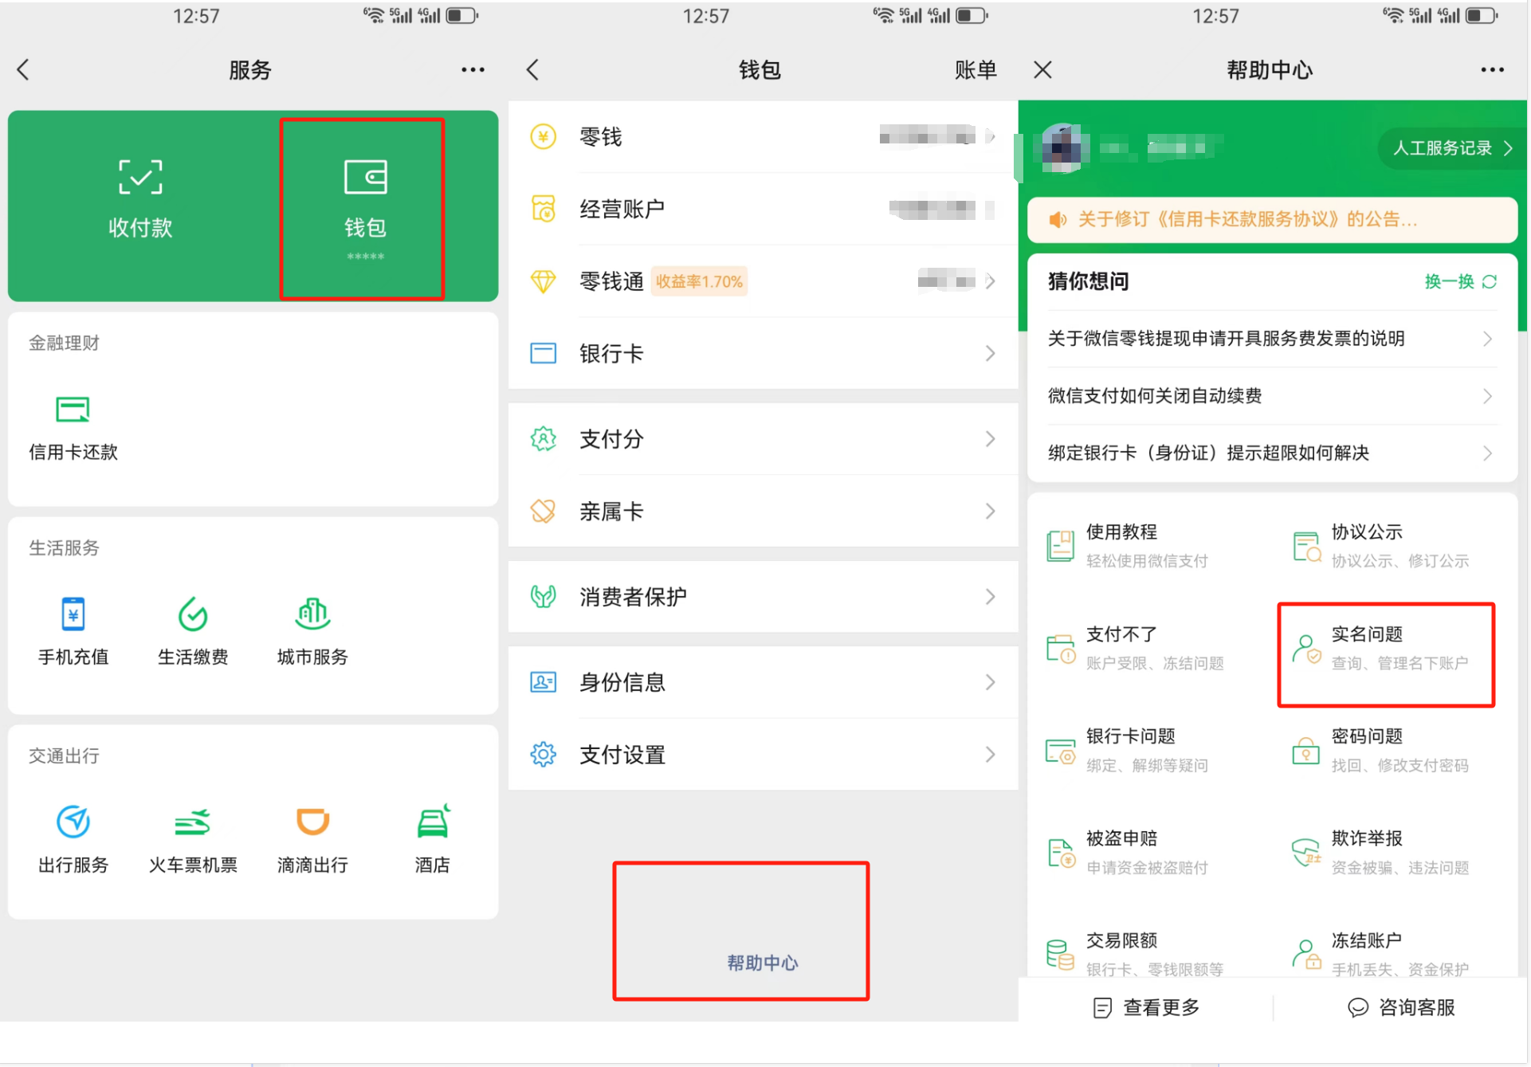Expand the 亲属卡 row chevron
Screen dimensions: 1531x1067
point(990,511)
